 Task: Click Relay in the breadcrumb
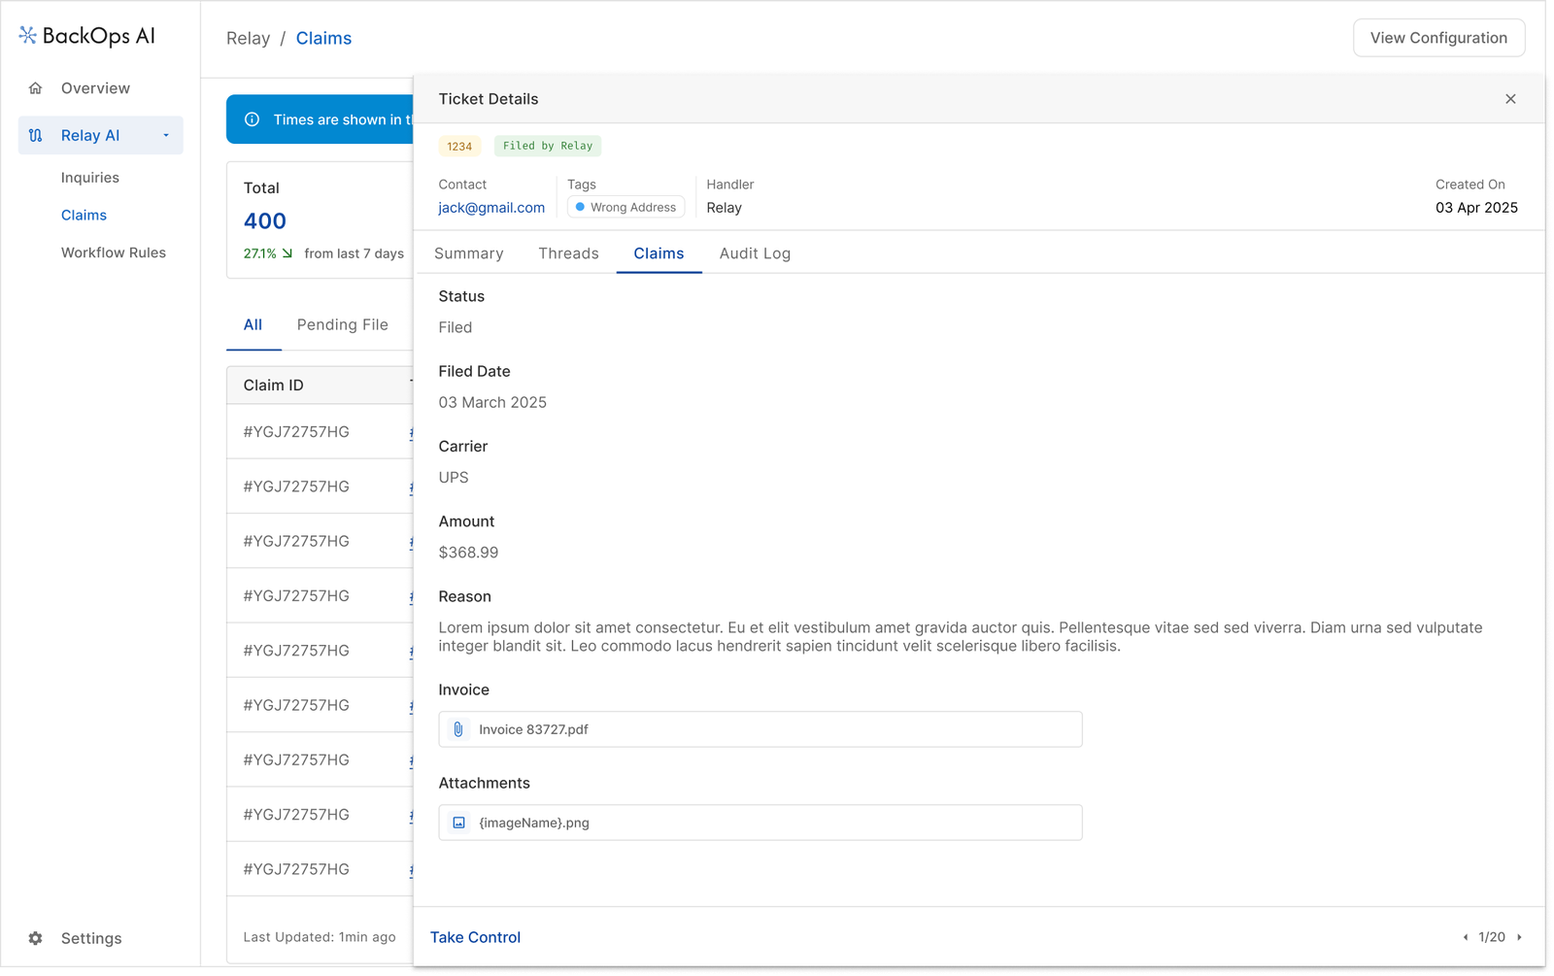[x=248, y=39]
